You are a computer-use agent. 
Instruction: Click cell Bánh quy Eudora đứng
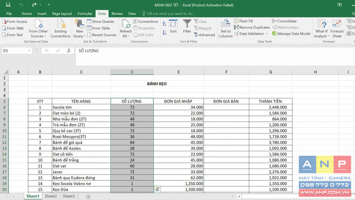(81, 178)
